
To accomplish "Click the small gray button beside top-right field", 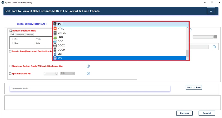I will [215, 37].
